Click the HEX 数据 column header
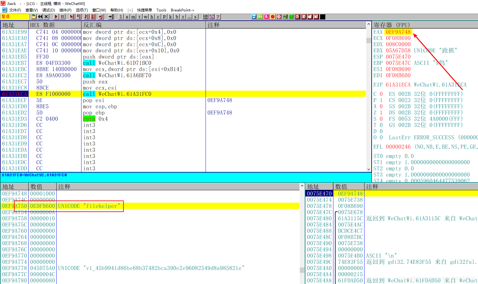Viewport: 478px width, 284px height. (55, 25)
